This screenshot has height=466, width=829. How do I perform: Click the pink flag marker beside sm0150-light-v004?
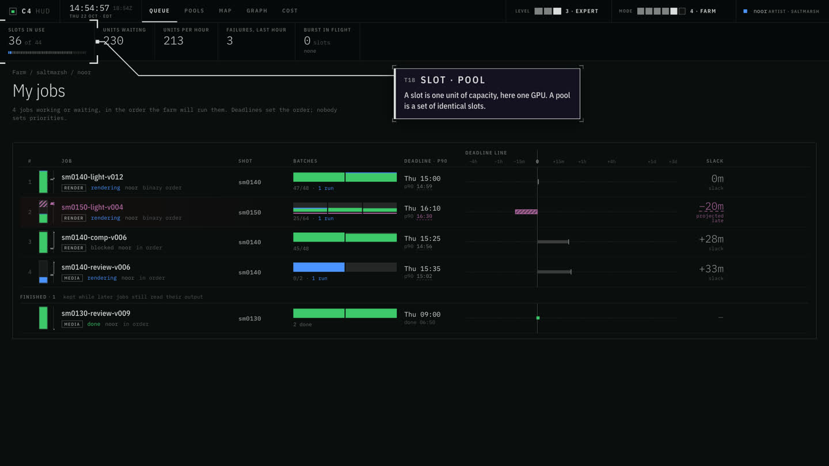(x=52, y=204)
